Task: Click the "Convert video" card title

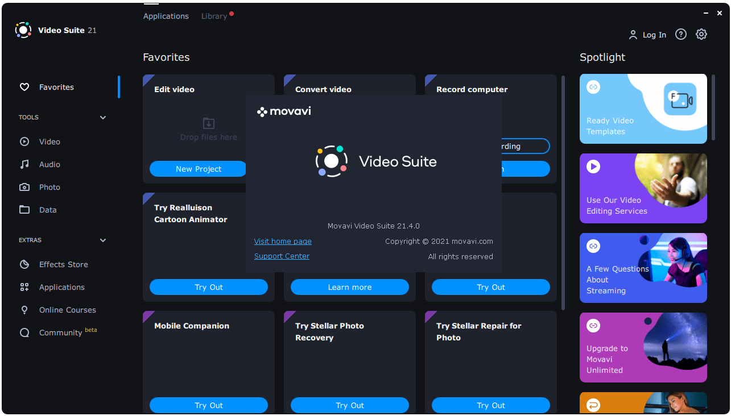Action: 323,89
